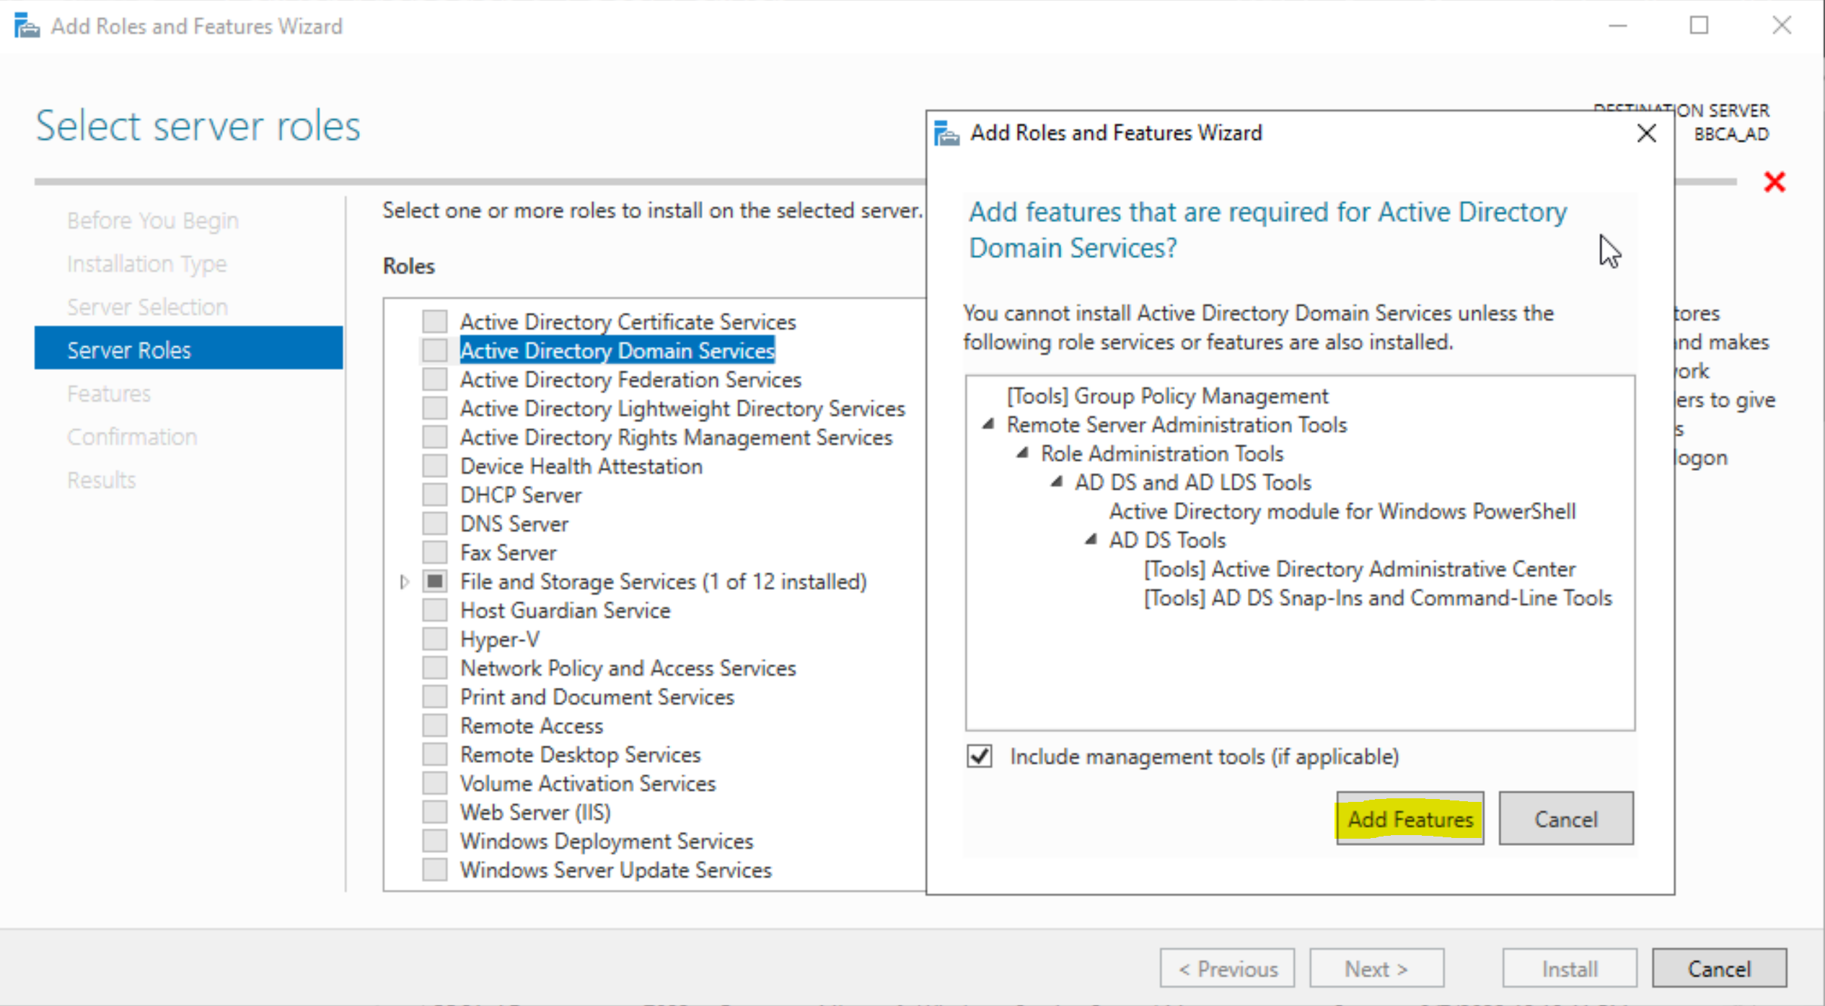Click the red X error icon
This screenshot has width=1825, height=1006.
coord(1775,182)
